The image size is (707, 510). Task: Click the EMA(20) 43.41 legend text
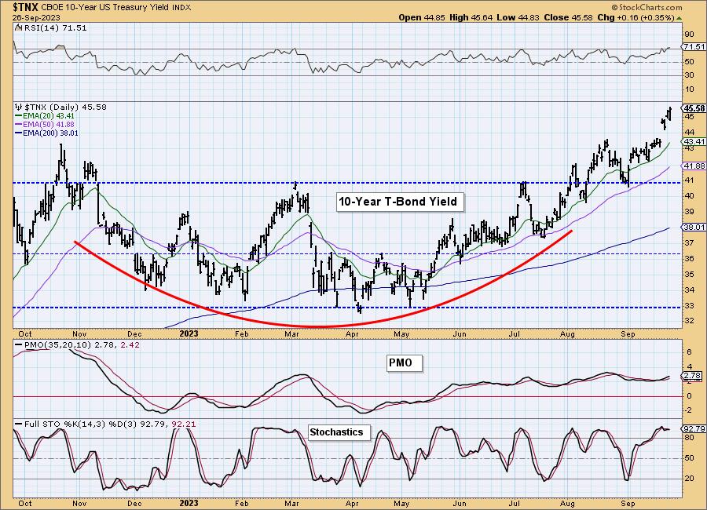click(x=49, y=116)
